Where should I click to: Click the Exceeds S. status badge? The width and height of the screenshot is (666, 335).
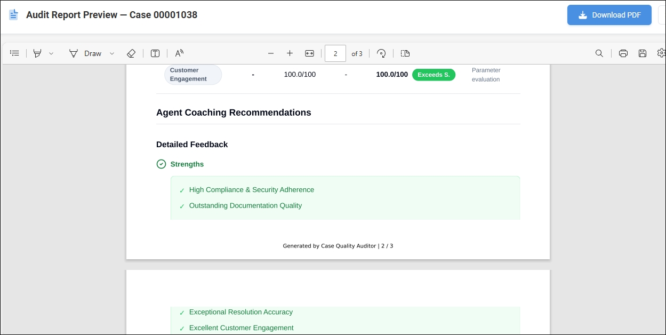tap(434, 75)
